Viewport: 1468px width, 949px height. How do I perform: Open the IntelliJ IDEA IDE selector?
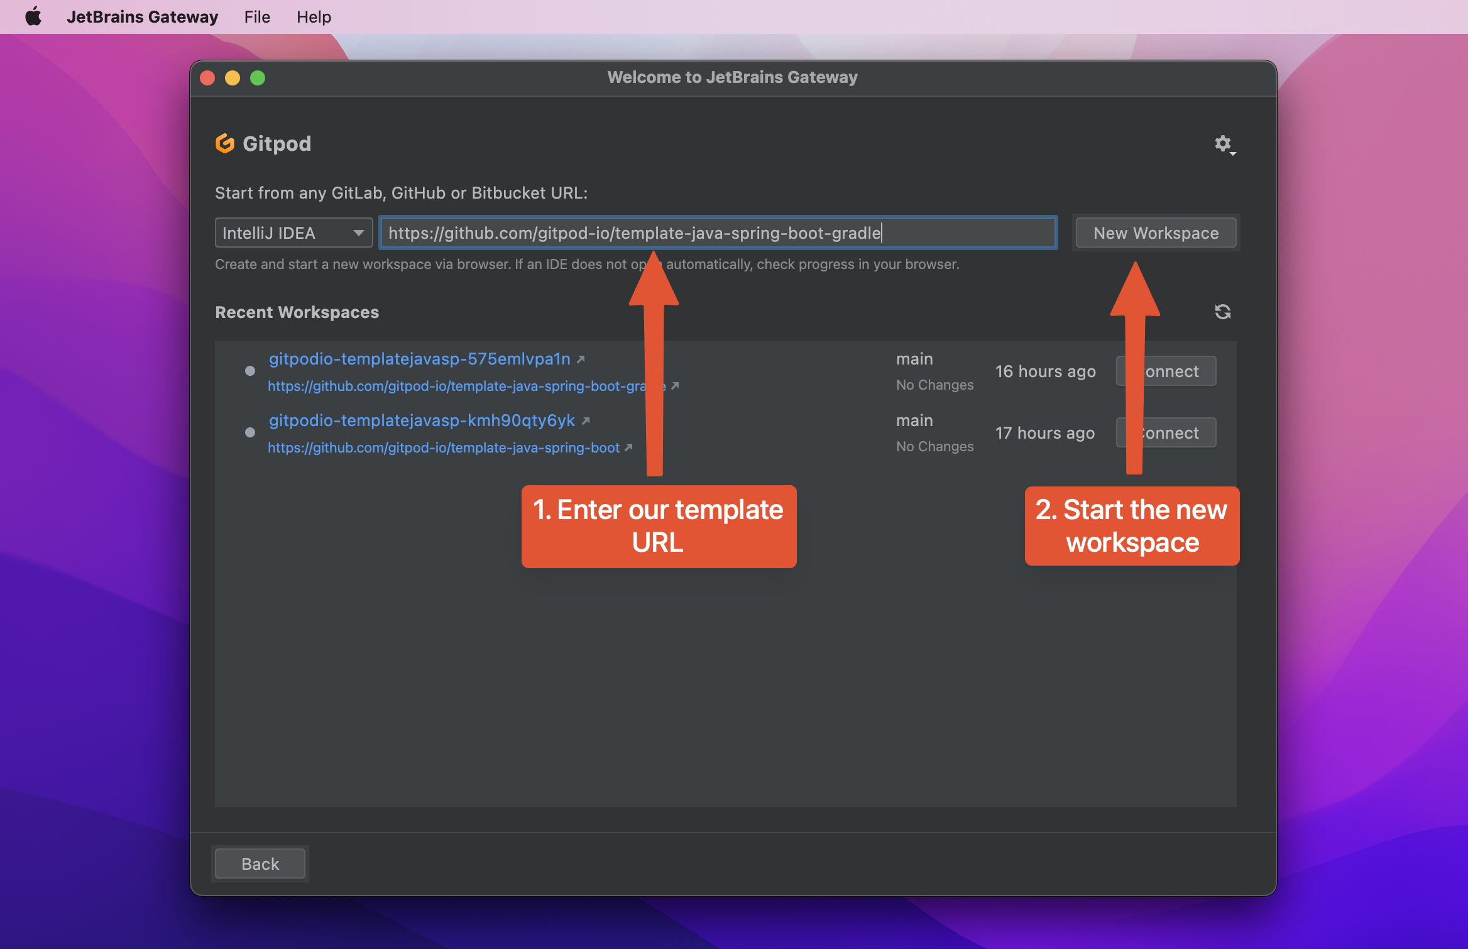click(x=293, y=233)
